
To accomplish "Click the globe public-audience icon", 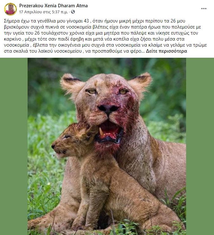I will pos(73,12).
